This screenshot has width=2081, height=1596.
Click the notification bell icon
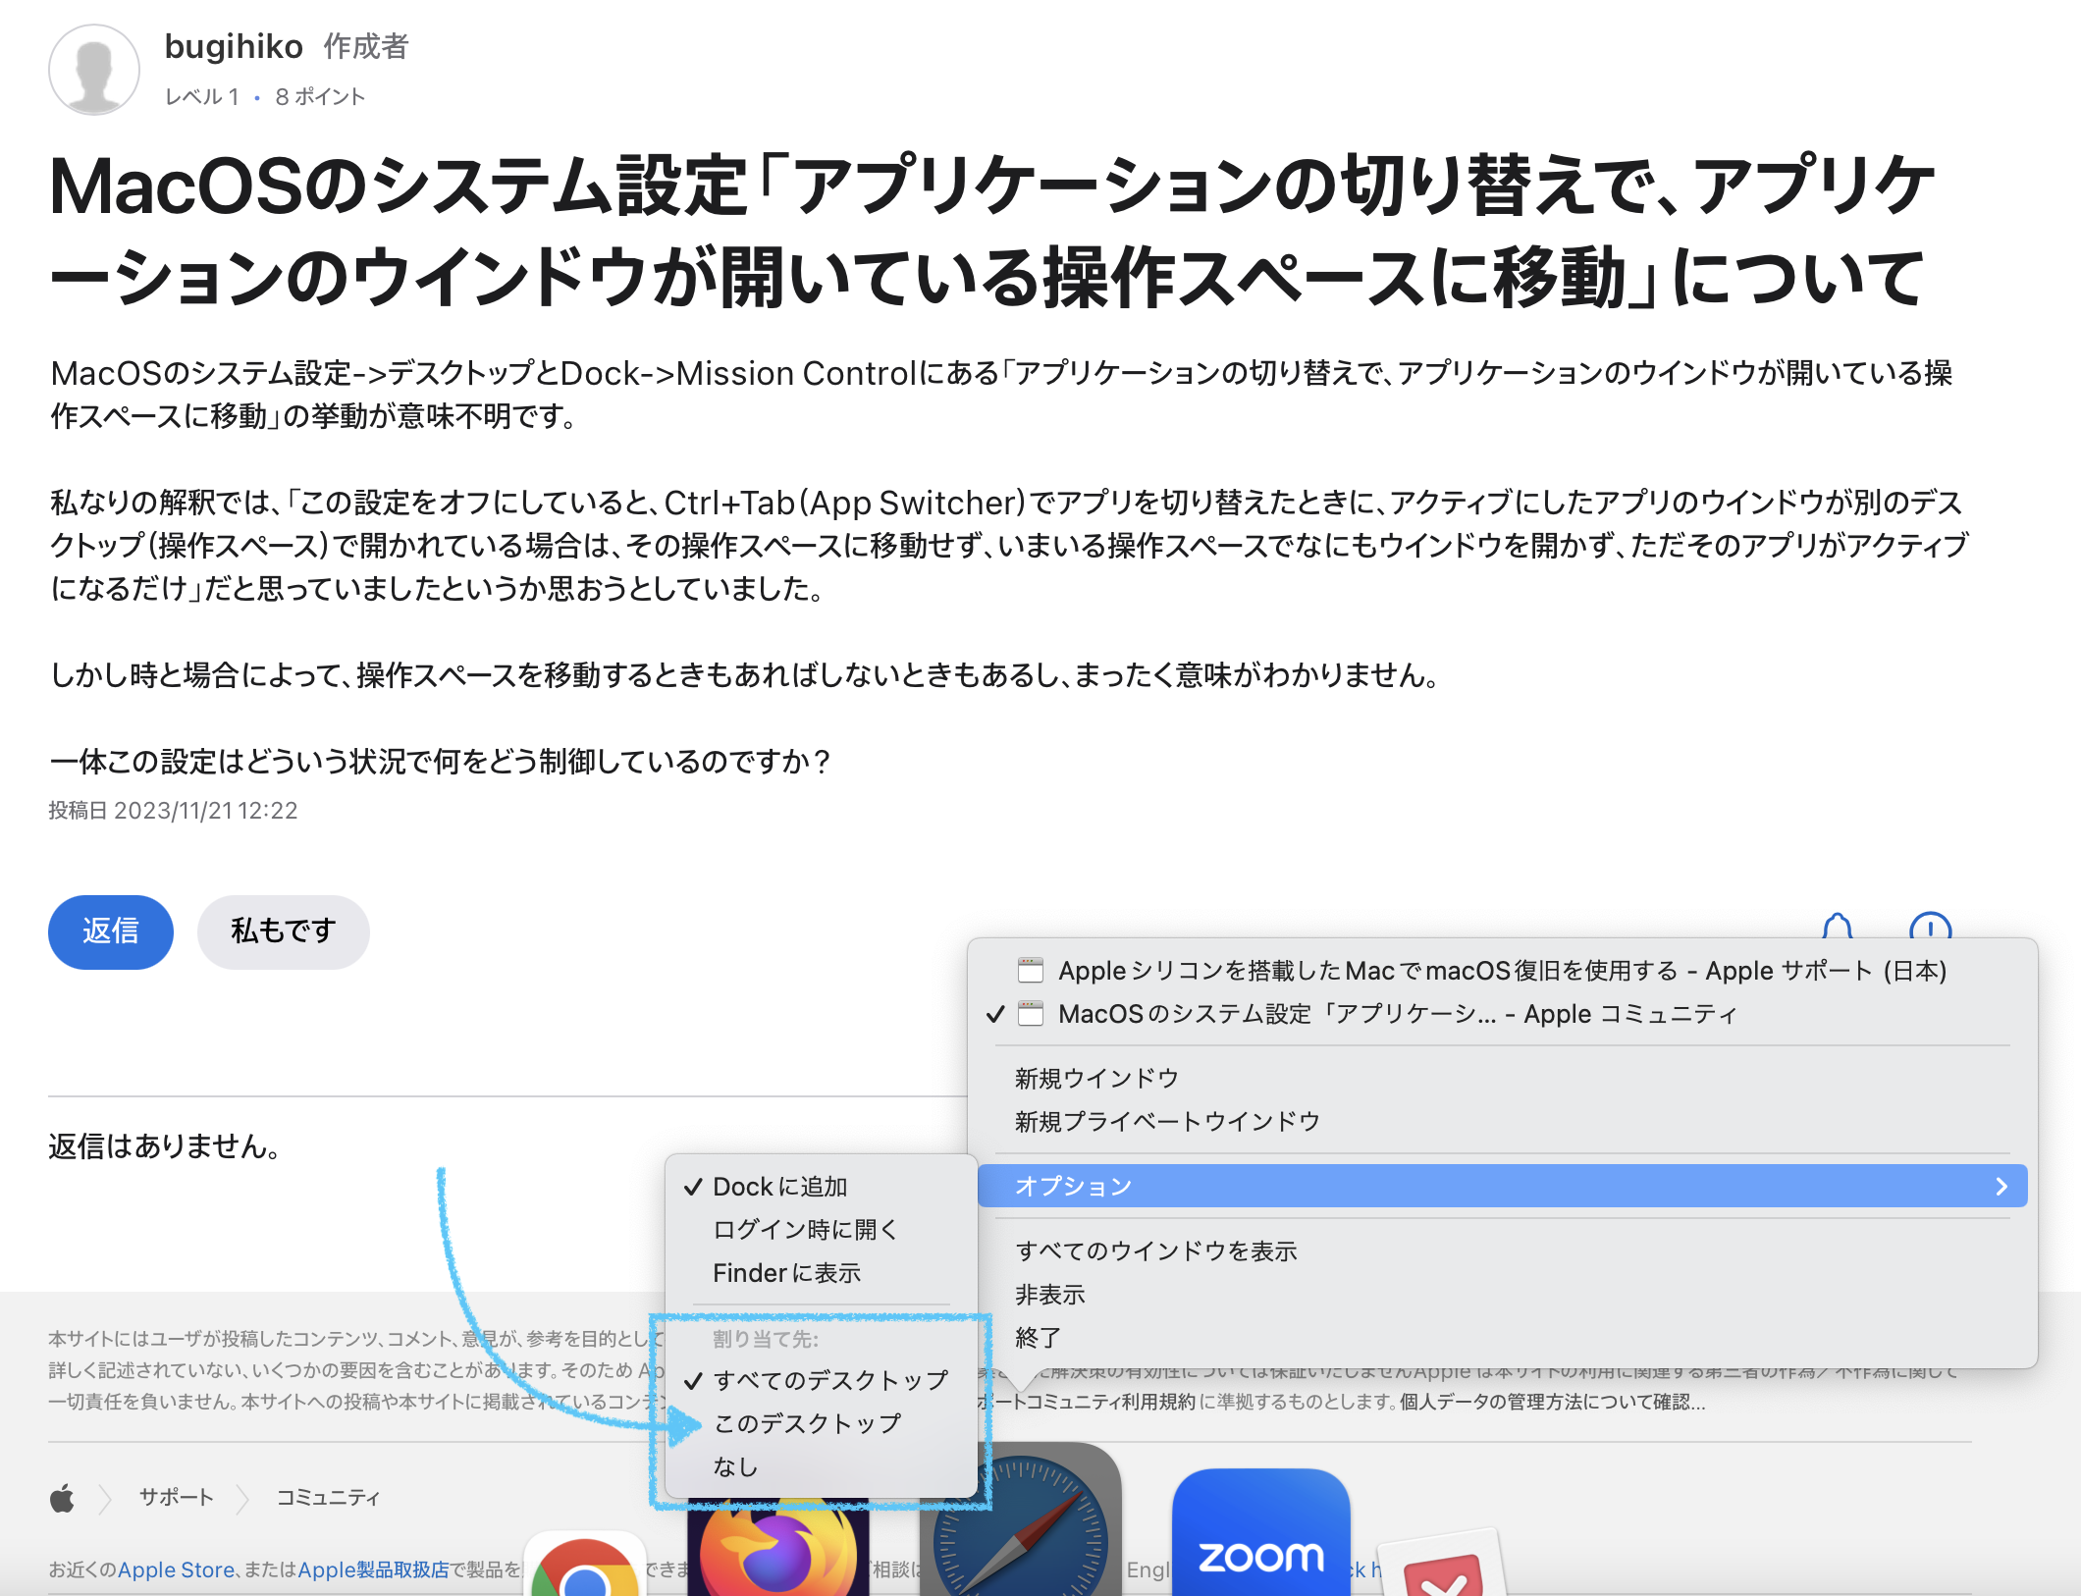click(1837, 927)
